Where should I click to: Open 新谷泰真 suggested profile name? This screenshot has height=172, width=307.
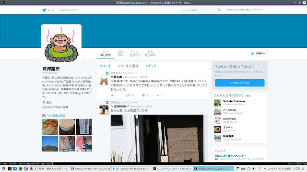tap(228, 136)
